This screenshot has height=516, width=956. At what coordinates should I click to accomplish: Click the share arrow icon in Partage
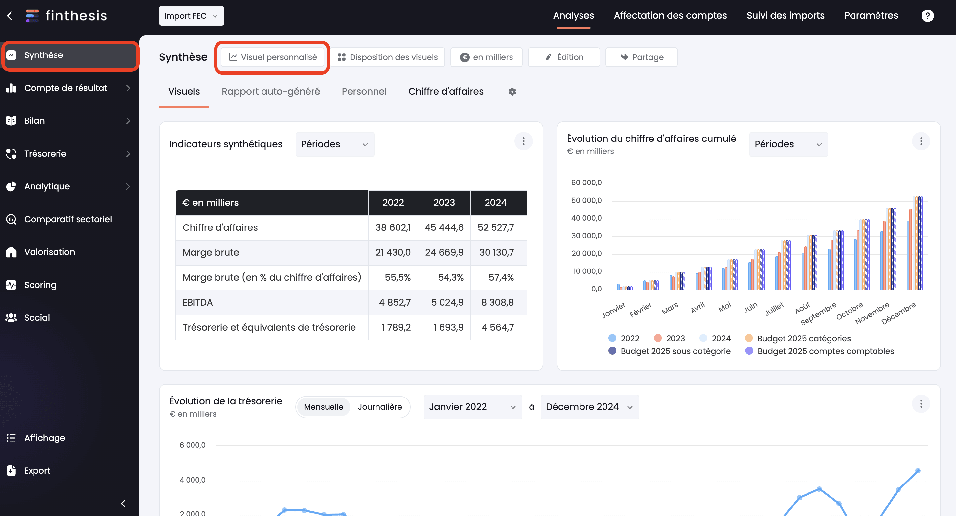(x=624, y=57)
